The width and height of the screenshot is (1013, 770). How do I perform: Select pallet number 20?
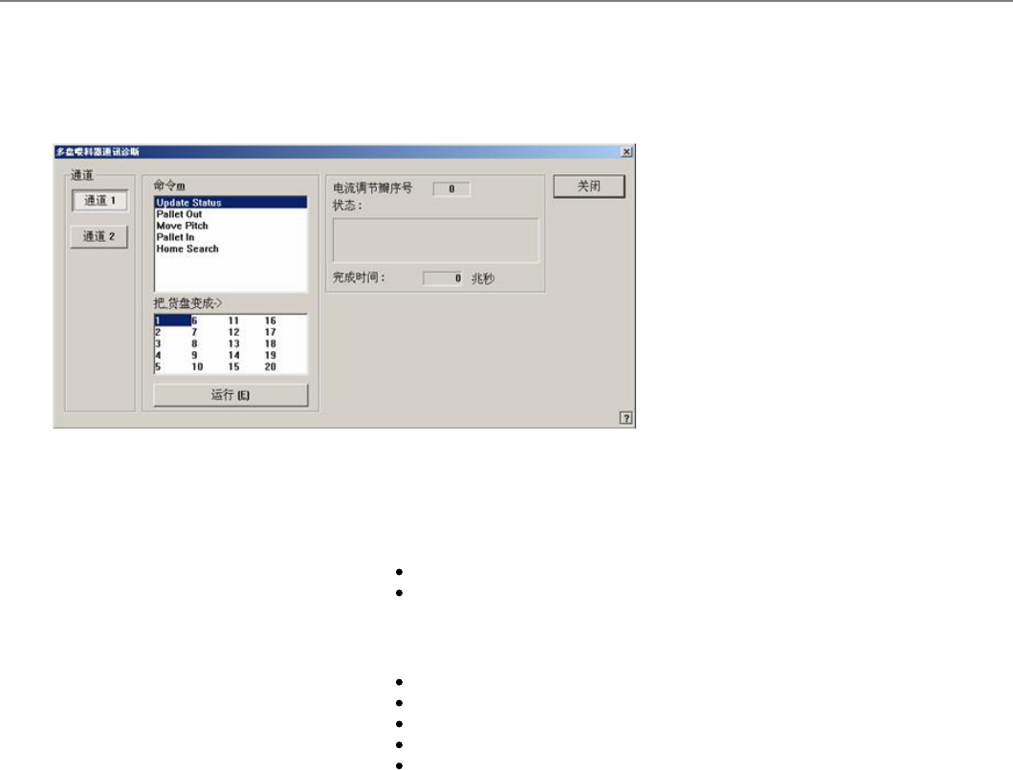[270, 367]
